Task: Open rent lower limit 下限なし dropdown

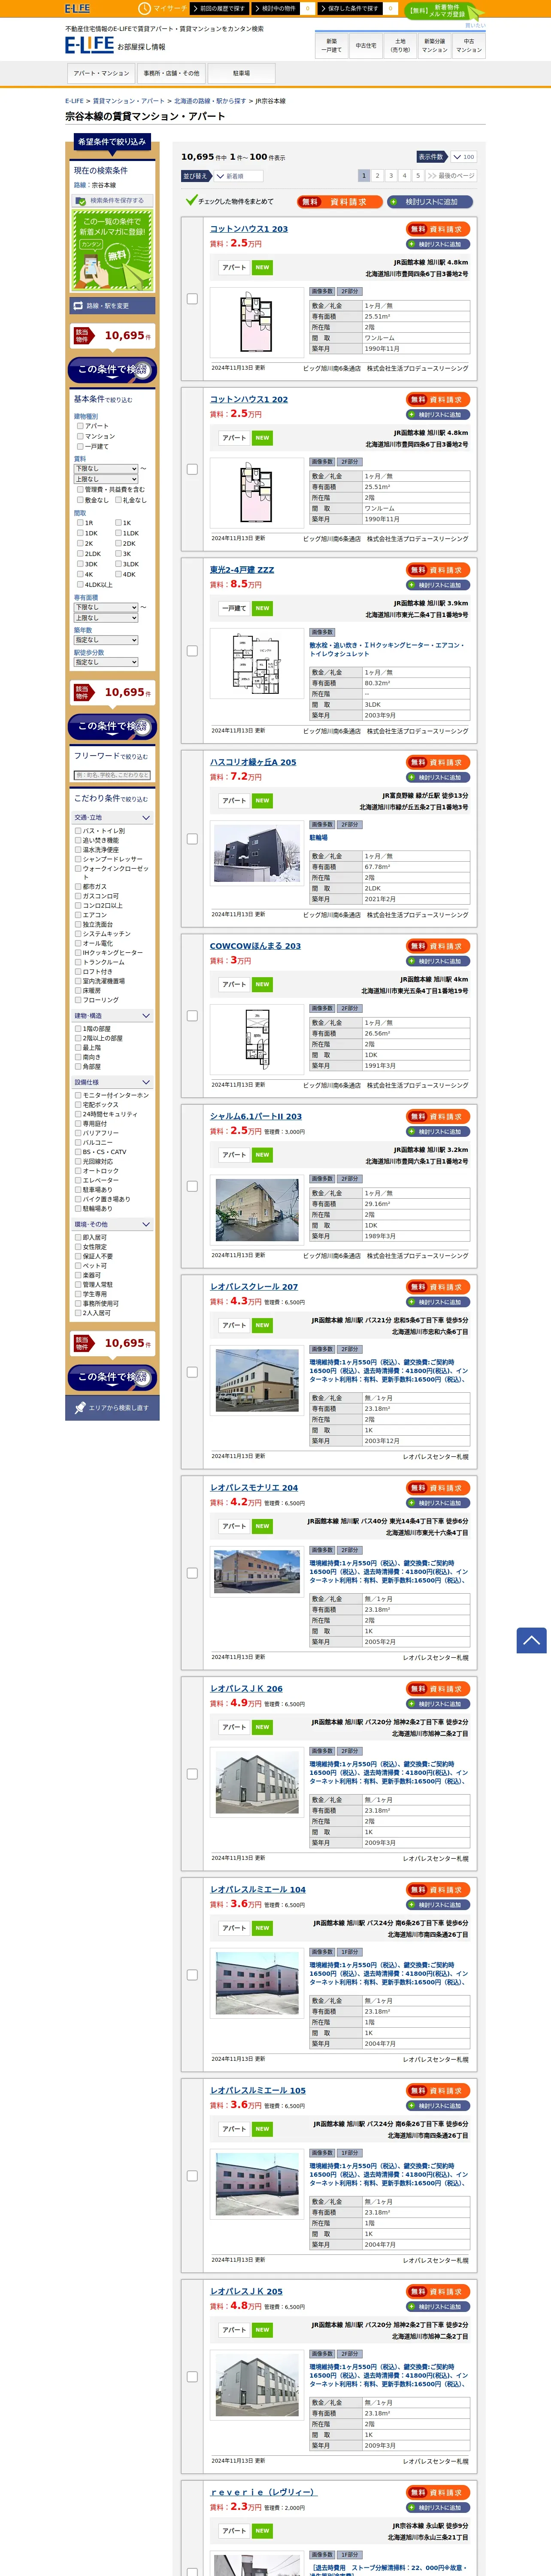Action: pyautogui.click(x=106, y=468)
